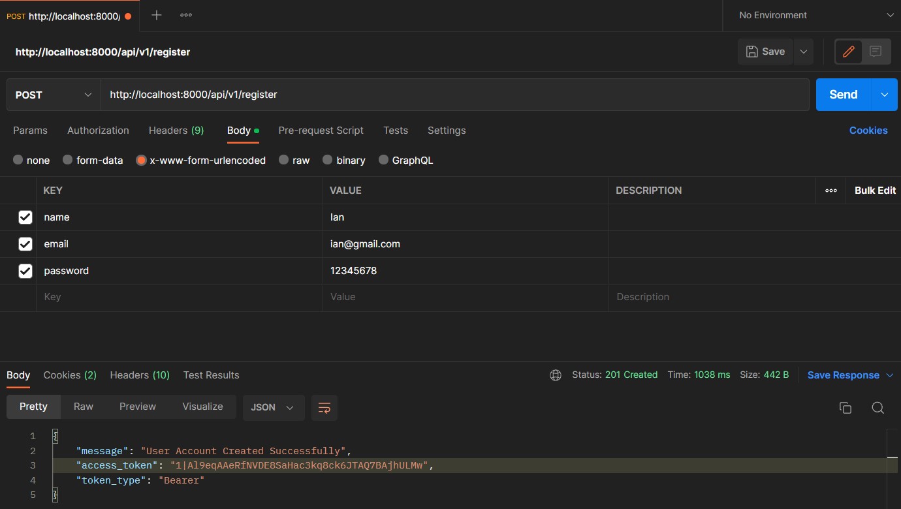
Task: Uncheck the password row checkbox
Action: click(x=25, y=270)
